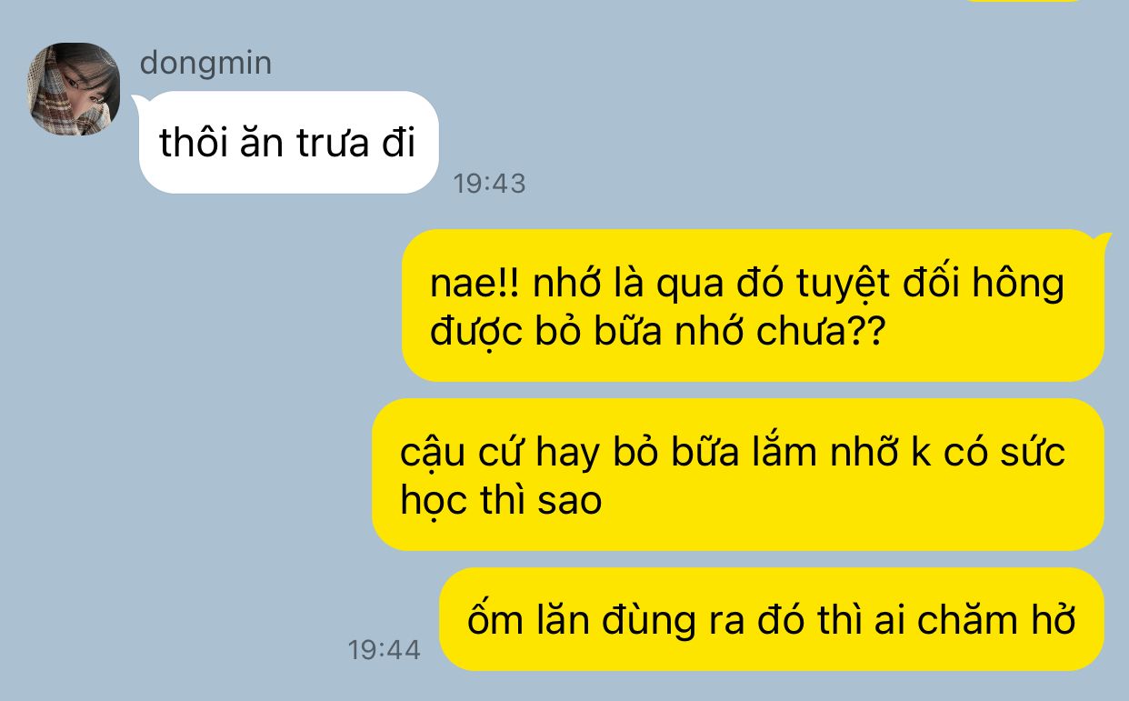Select the message "ốm lăn đùng ra đó"
The image size is (1129, 701).
coord(772,619)
